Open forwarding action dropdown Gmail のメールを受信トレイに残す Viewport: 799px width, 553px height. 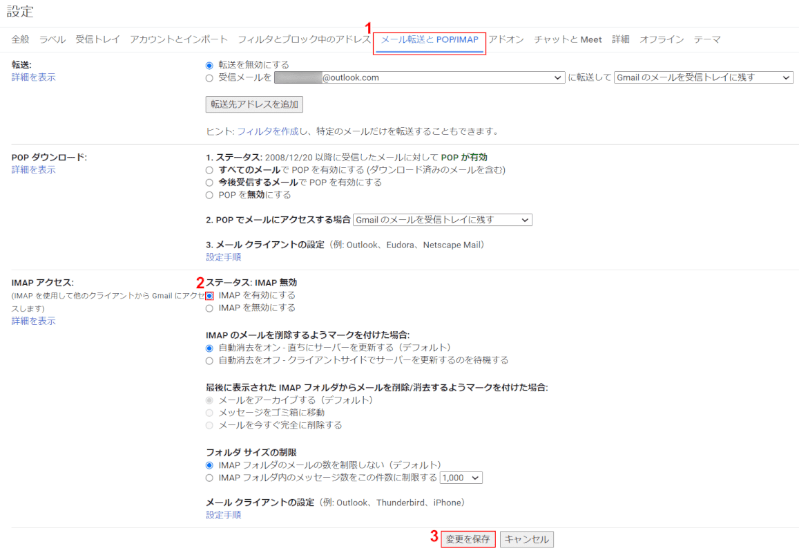pyautogui.click(x=704, y=77)
